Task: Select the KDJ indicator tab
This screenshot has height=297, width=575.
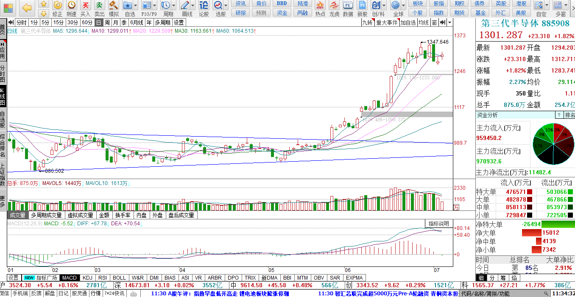Action: tap(87, 278)
